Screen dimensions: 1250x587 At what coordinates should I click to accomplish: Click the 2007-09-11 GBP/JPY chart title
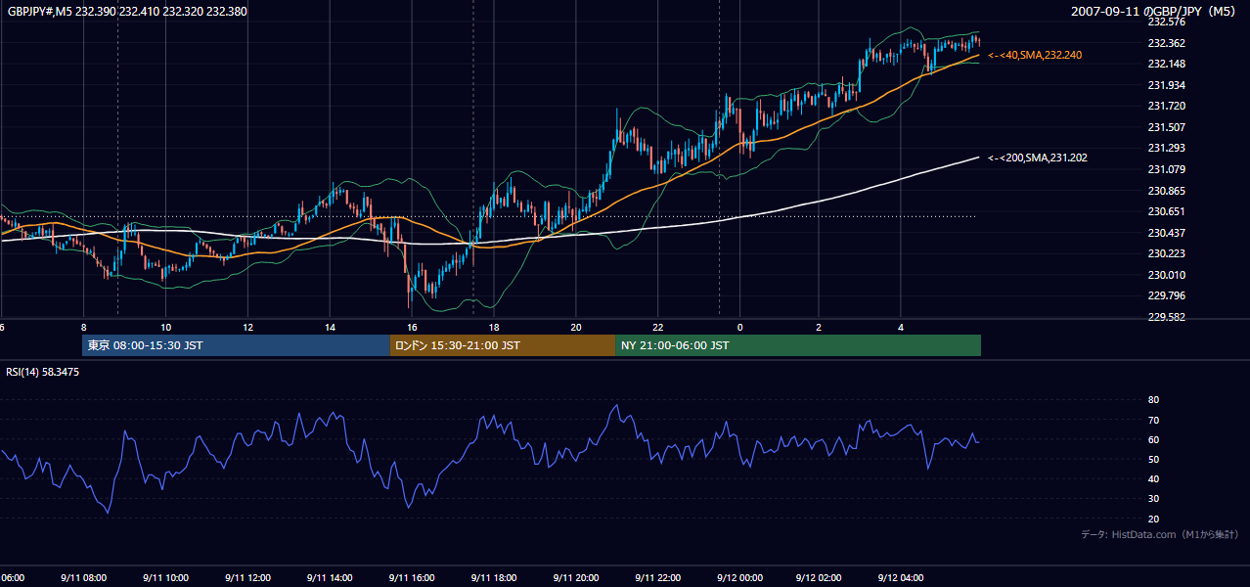1154,12
